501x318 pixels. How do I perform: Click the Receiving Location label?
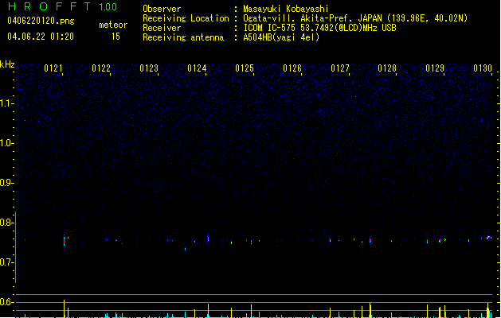[x=186, y=18]
